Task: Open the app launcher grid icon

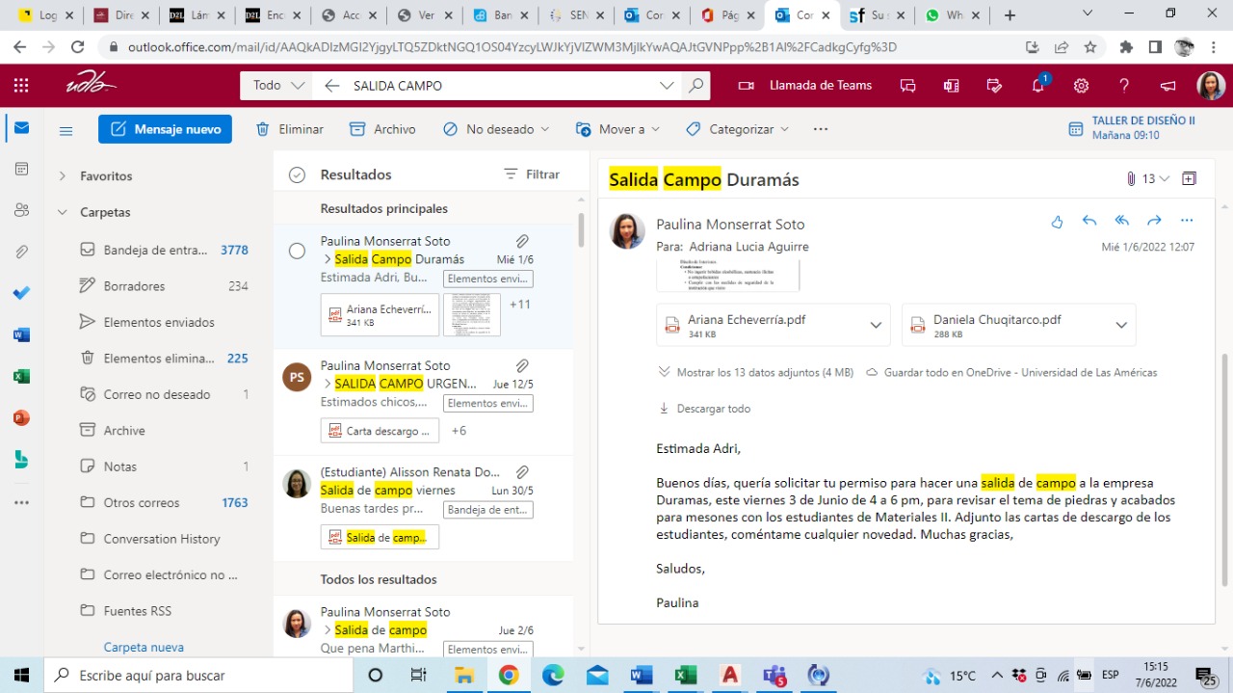Action: [x=21, y=86]
